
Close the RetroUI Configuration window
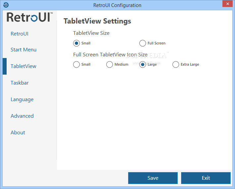tap(227, 4)
